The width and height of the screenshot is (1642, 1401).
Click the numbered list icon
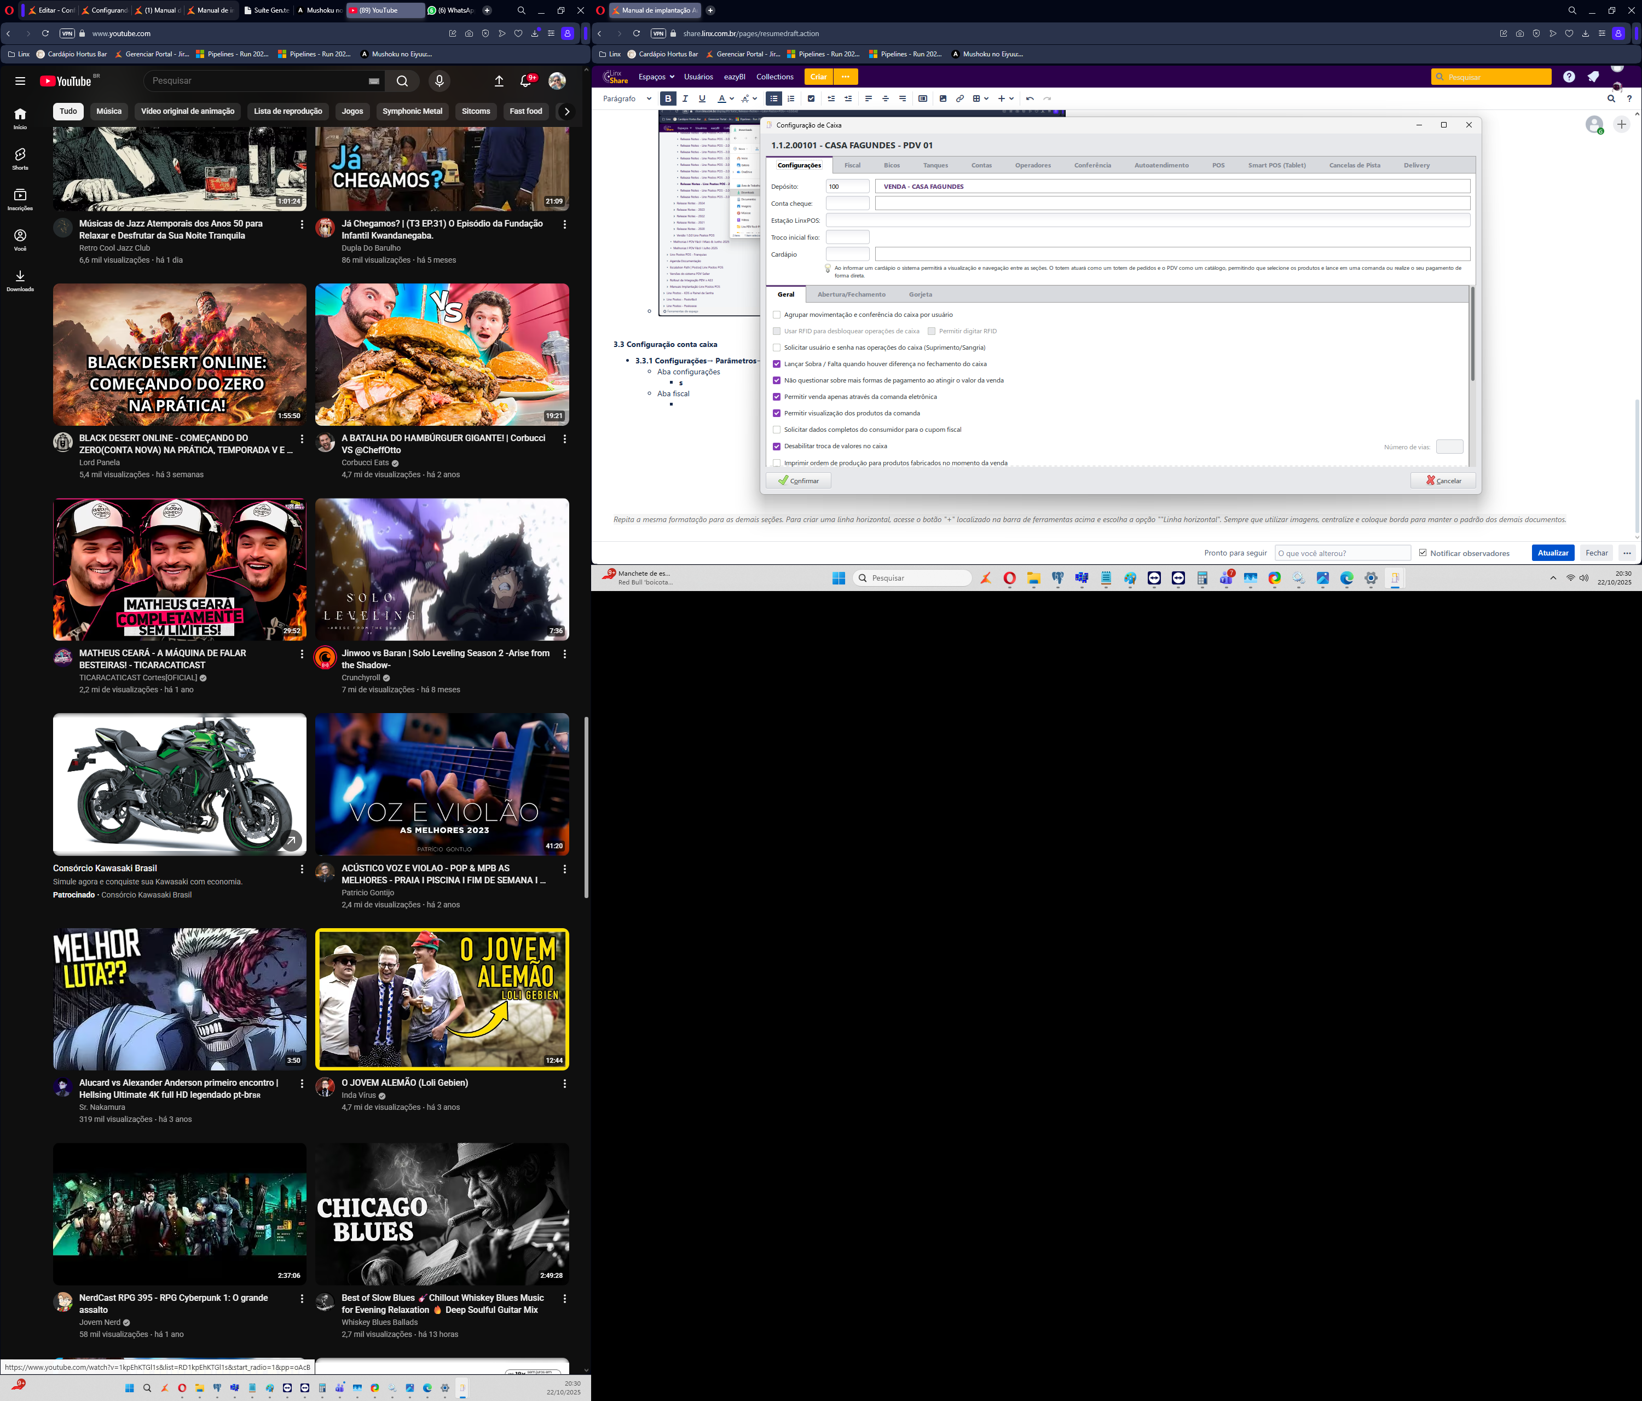791,99
